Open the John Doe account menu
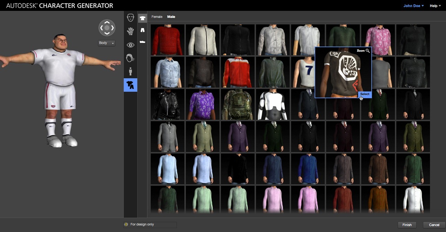The image size is (446, 232). (414, 6)
